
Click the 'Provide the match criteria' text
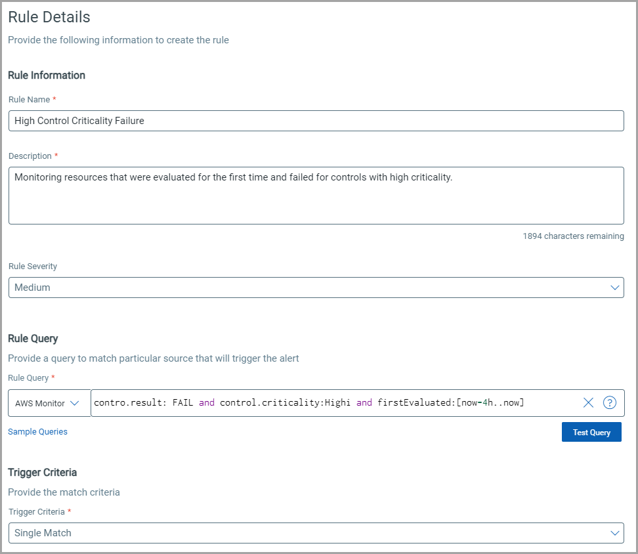(64, 492)
